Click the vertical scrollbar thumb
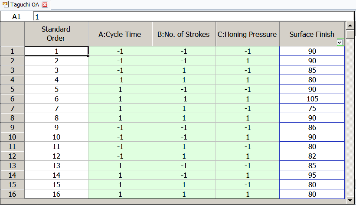This screenshot has width=356, height=205. [350, 34]
